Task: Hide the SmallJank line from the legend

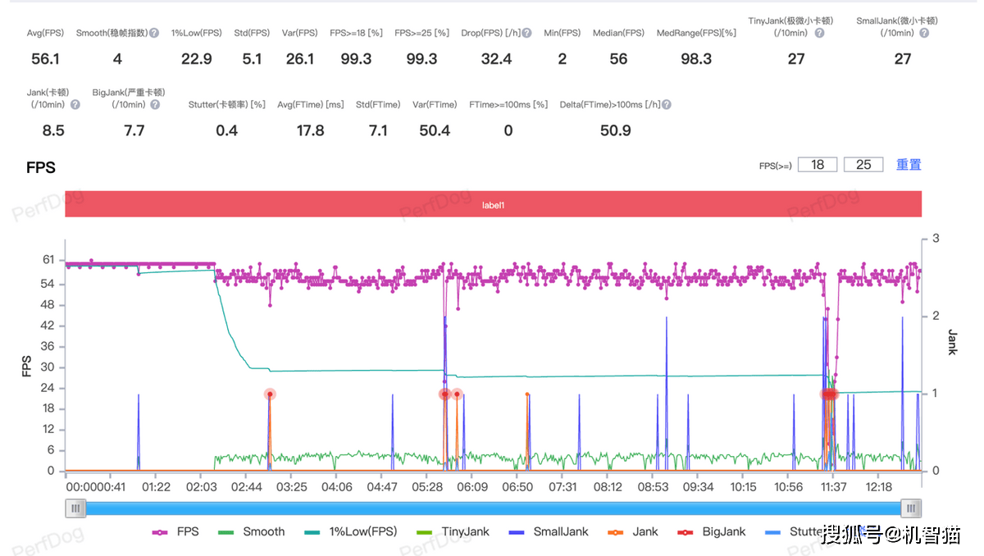Action: (x=551, y=531)
